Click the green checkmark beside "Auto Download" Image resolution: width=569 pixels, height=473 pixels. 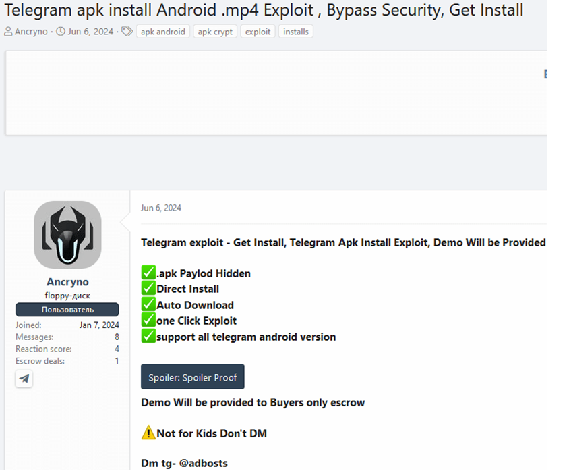148,305
